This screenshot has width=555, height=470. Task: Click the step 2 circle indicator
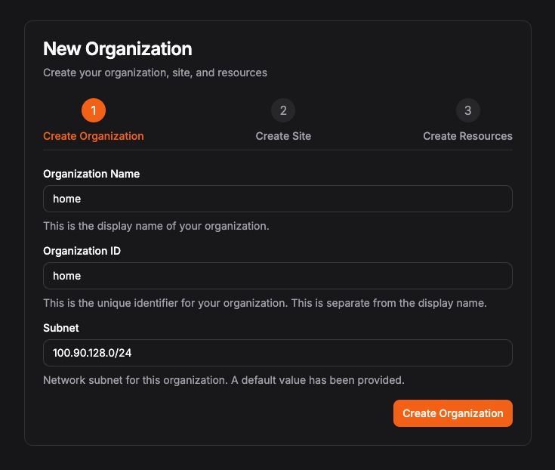click(283, 111)
